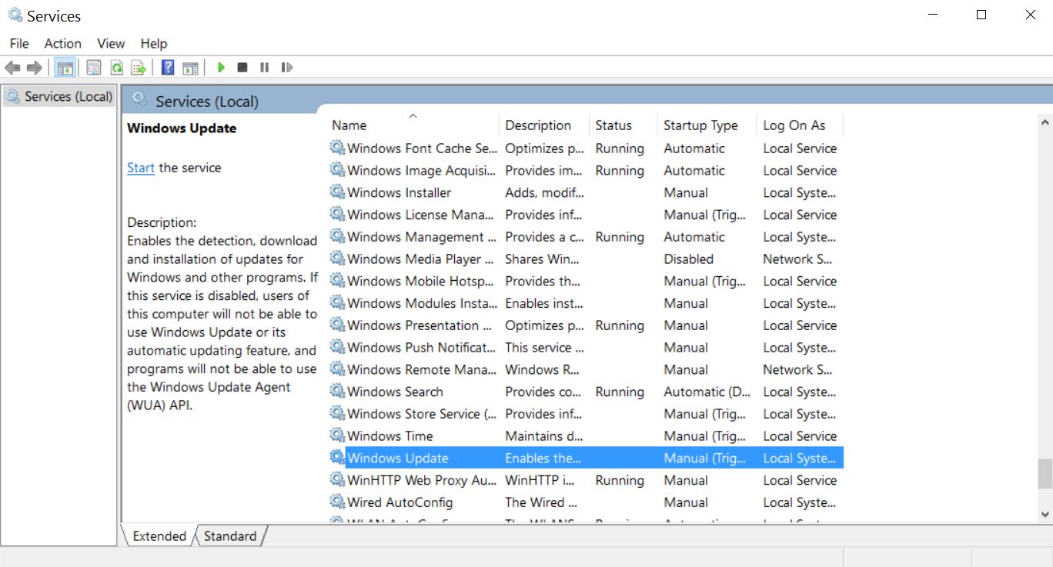
Task: Toggle the Show/Hide Action Pane icon
Action: point(190,68)
